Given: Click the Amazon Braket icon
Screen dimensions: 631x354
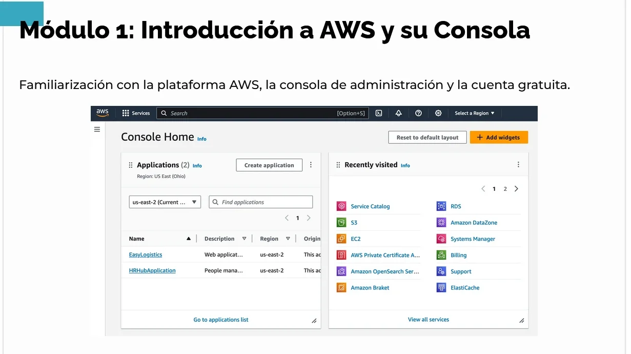Looking at the screenshot, I should (341, 288).
